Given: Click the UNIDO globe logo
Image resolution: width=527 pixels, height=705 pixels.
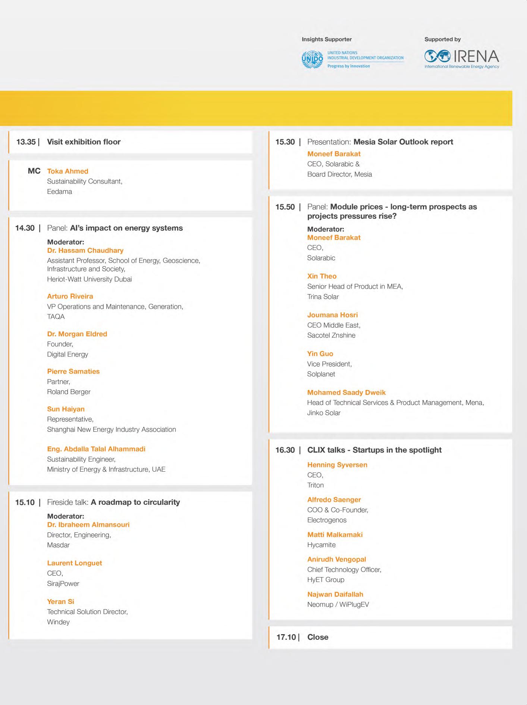Looking at the screenshot, I should tap(312, 59).
